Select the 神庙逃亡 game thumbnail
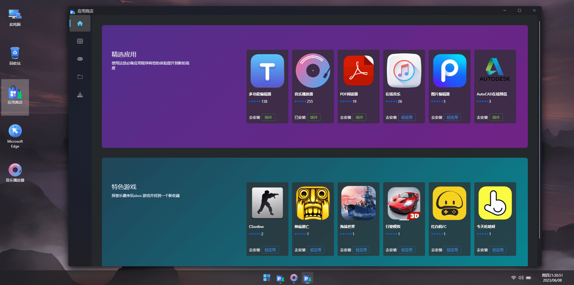 (313, 203)
